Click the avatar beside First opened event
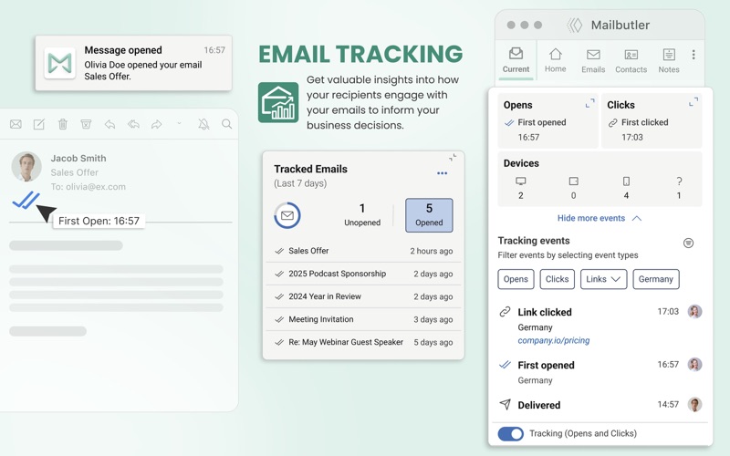730x456 pixels. (695, 364)
